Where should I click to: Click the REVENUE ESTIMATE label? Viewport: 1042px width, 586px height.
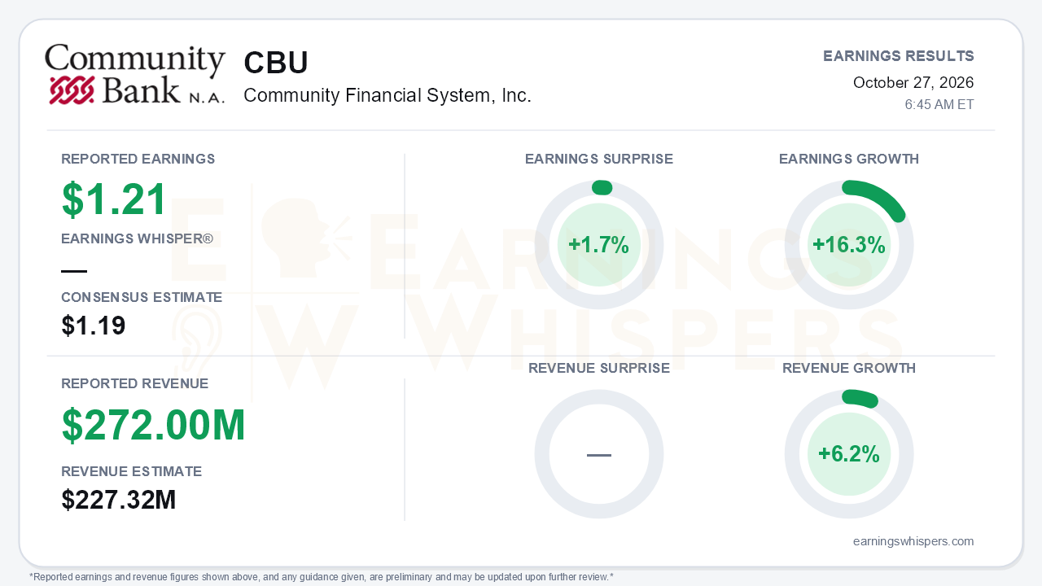click(132, 471)
